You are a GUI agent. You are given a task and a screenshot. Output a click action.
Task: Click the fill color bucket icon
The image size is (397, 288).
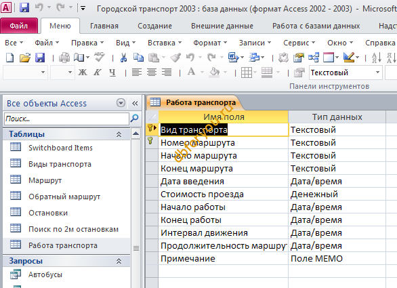pos(215,73)
